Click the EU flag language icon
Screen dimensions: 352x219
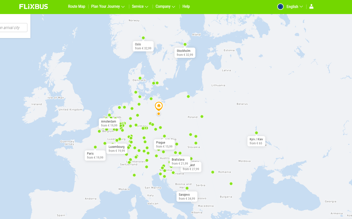click(x=280, y=7)
